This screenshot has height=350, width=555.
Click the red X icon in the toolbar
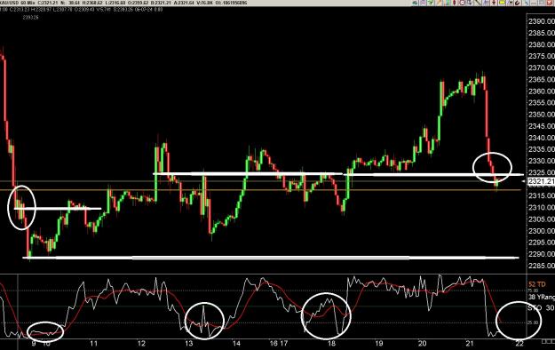tap(549, 3)
